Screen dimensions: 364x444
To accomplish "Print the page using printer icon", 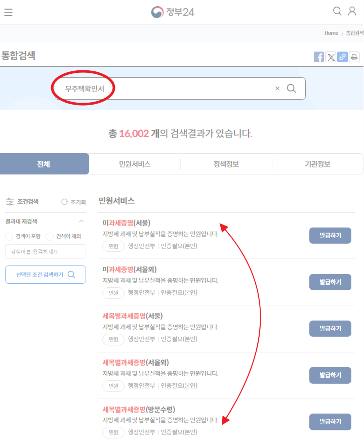I will 354,57.
